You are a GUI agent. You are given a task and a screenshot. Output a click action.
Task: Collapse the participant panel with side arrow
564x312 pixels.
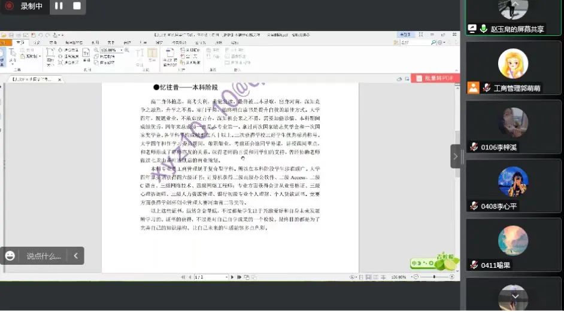coord(456,157)
